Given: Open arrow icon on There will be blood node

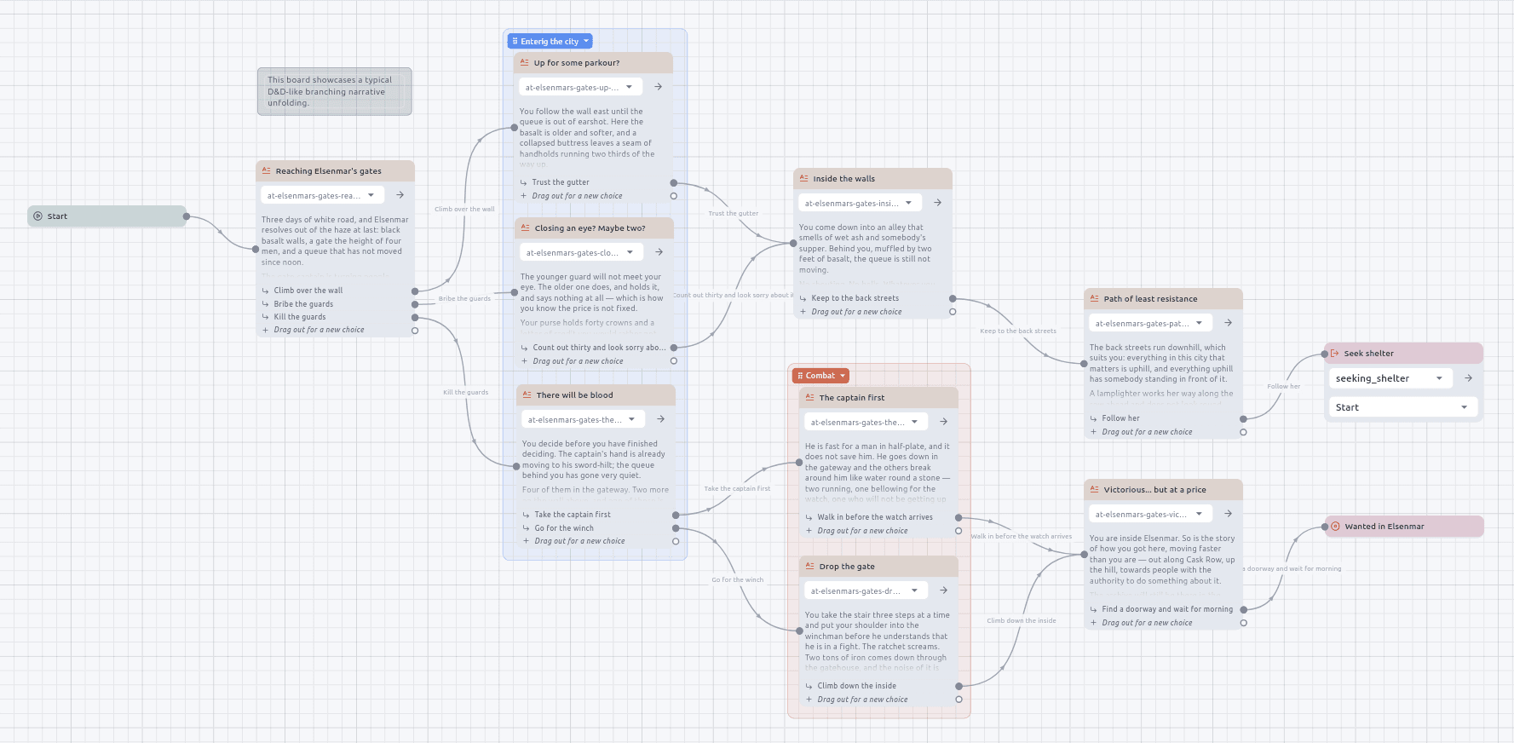Looking at the screenshot, I should 660,419.
